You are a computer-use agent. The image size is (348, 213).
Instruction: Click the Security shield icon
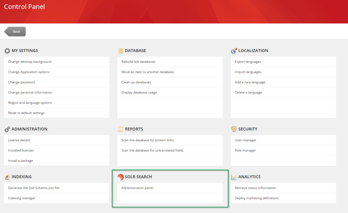234,129
